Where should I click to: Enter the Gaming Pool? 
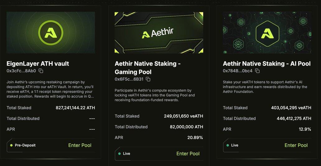(188, 154)
